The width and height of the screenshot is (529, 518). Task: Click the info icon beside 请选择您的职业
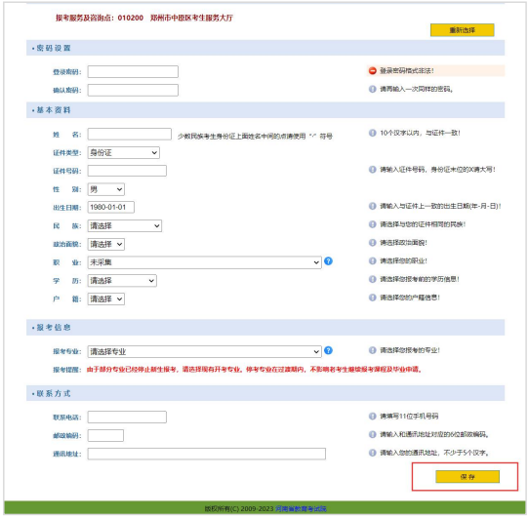tap(373, 260)
